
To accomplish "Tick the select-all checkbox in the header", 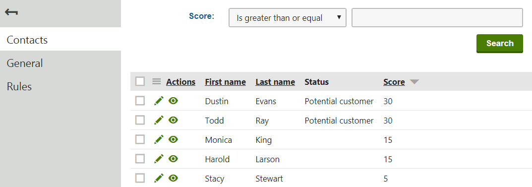I will tap(140, 81).
